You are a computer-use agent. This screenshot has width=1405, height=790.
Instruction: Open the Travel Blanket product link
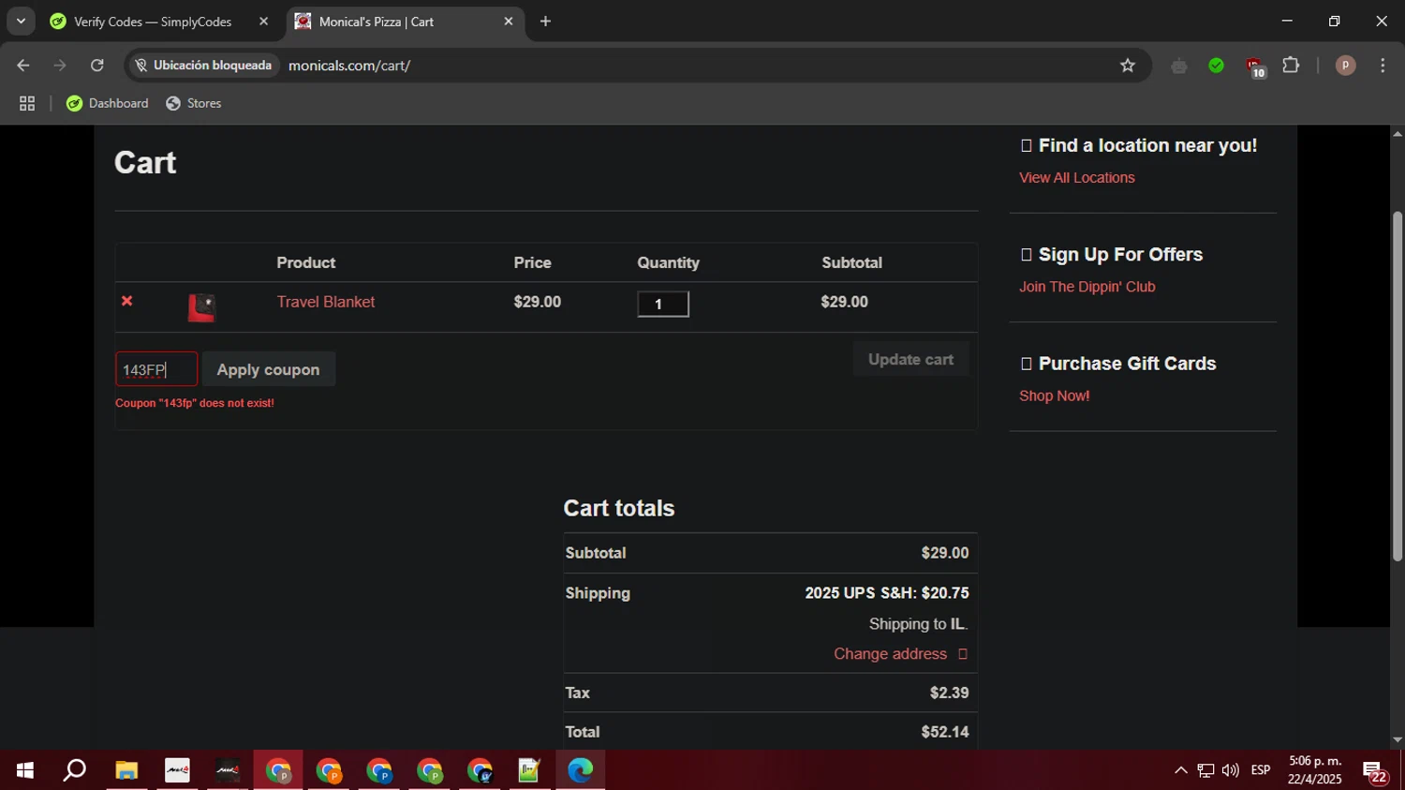(x=325, y=302)
